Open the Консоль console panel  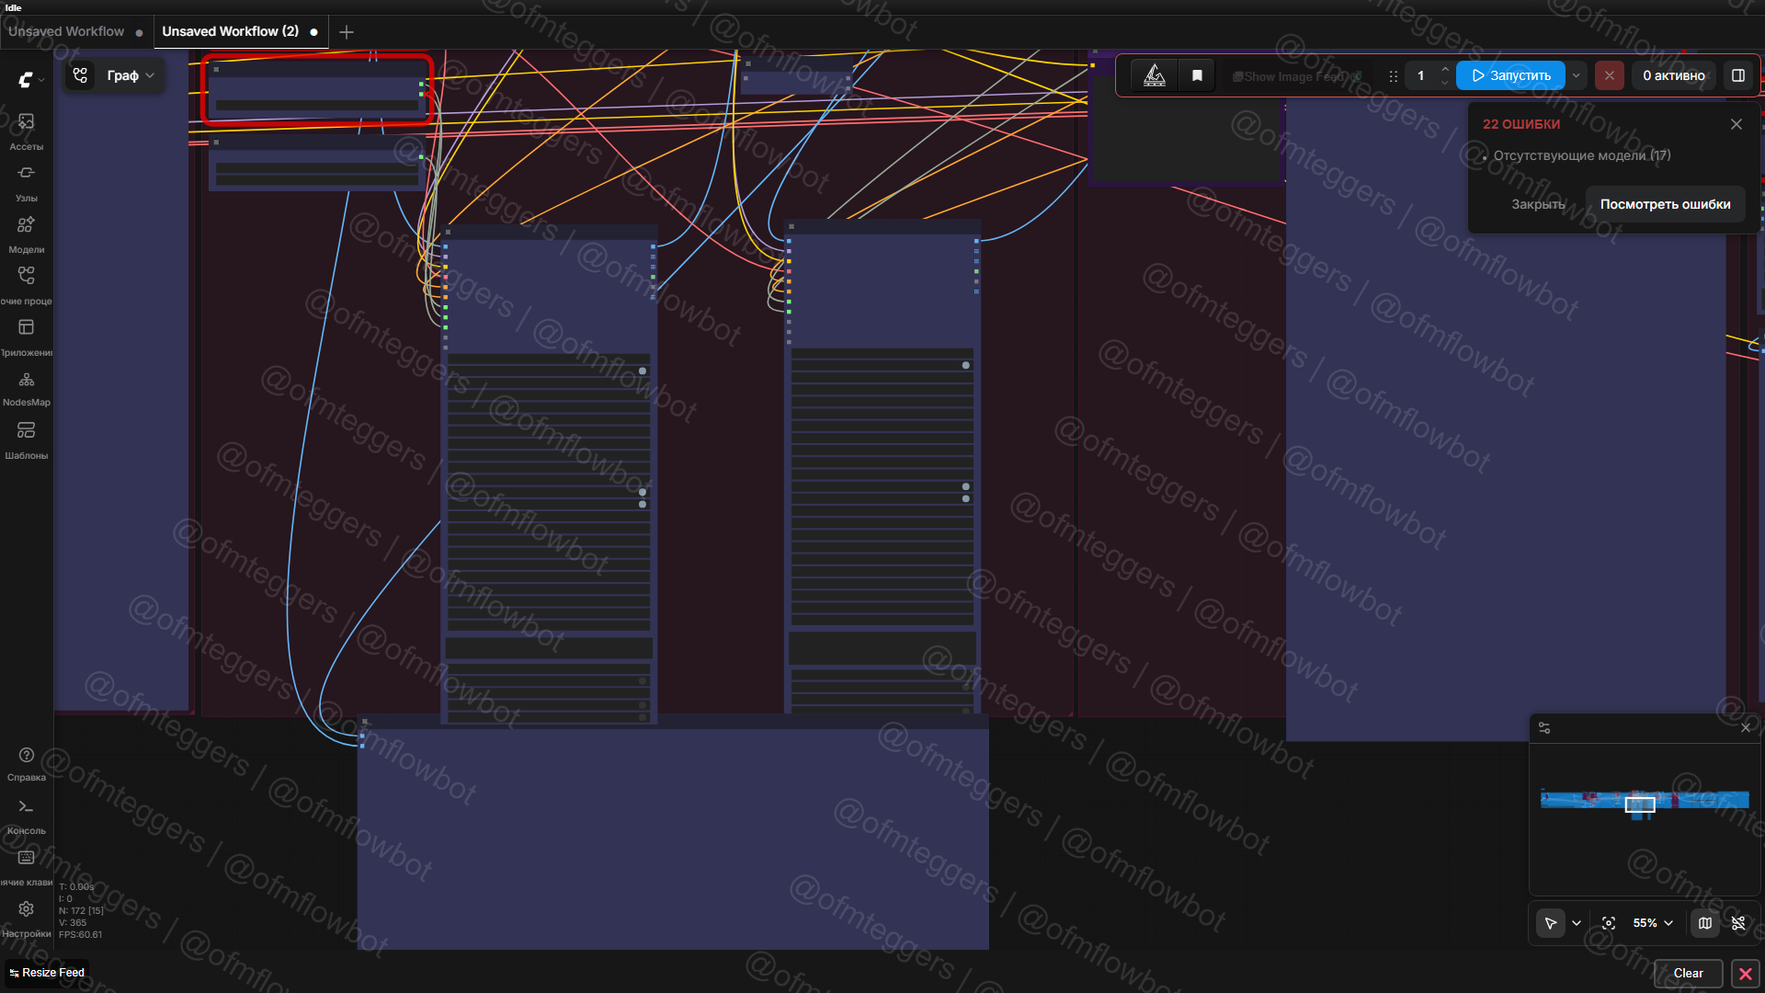pyautogui.click(x=26, y=815)
